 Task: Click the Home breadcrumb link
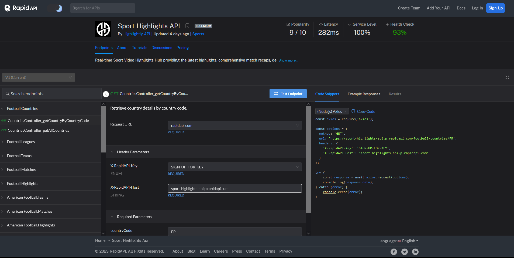100,240
